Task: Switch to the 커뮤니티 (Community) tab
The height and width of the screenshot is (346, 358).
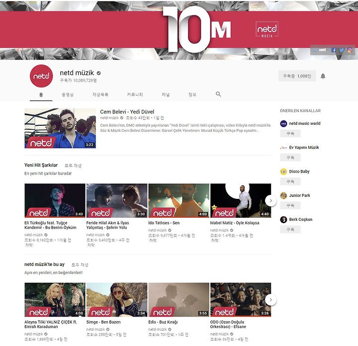Action: coord(135,94)
